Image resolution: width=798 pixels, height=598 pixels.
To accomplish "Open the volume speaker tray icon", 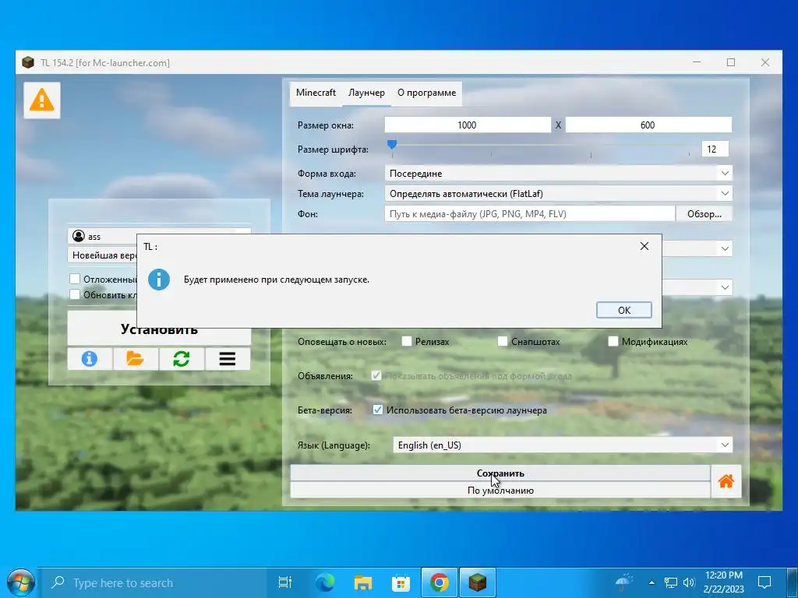I will 689,582.
